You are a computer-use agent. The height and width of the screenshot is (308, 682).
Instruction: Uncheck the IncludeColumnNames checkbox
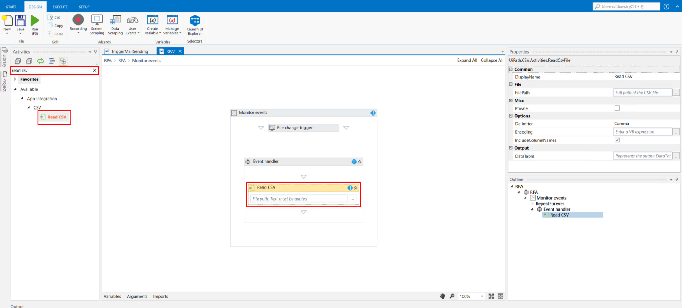[617, 140]
